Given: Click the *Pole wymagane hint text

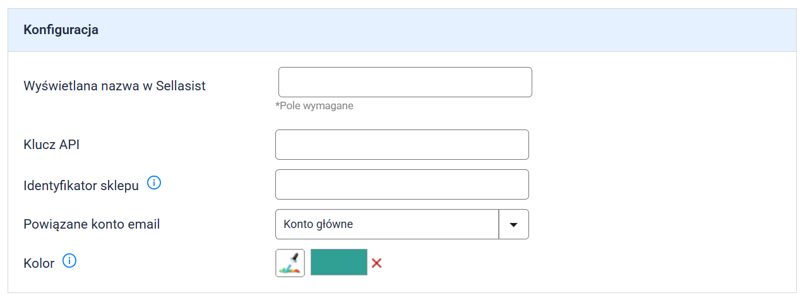Looking at the screenshot, I should pos(314,105).
